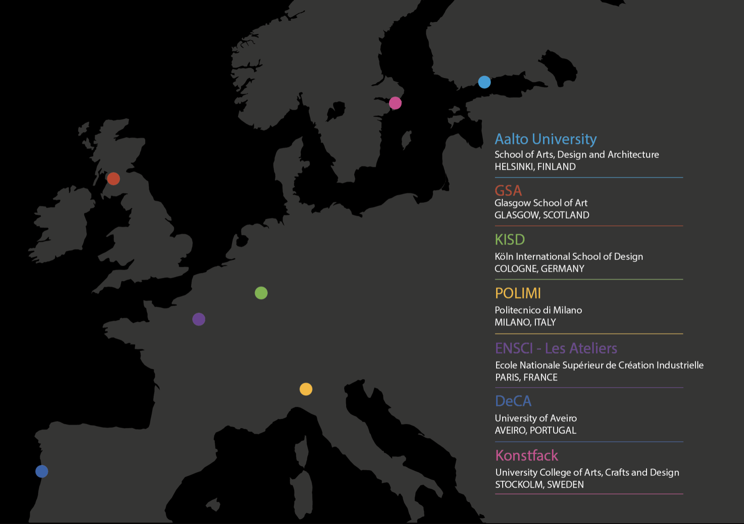Click the 'Politecnico di Milano' text
The image size is (744, 524).
(x=538, y=310)
